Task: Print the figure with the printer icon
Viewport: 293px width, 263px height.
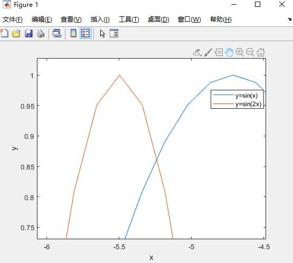Action: [41, 34]
